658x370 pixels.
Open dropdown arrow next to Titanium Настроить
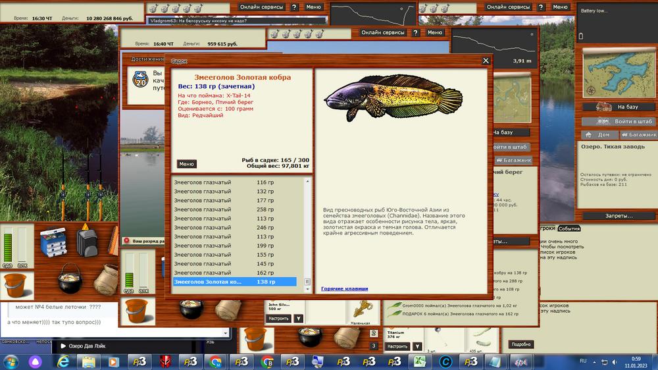417,346
